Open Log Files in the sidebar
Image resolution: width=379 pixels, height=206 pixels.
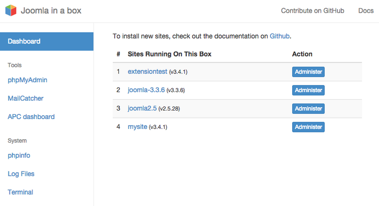point(21,174)
